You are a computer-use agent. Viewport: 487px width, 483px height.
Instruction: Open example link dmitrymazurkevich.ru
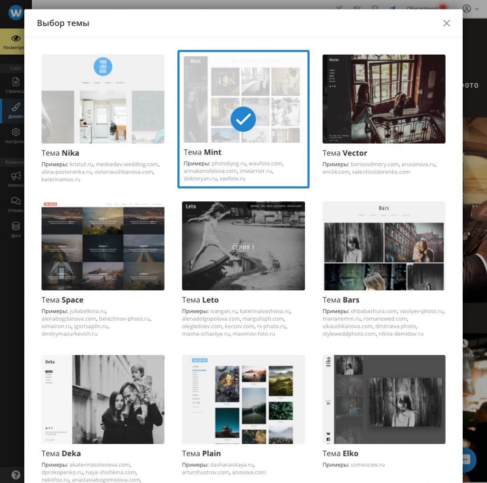pos(69,334)
